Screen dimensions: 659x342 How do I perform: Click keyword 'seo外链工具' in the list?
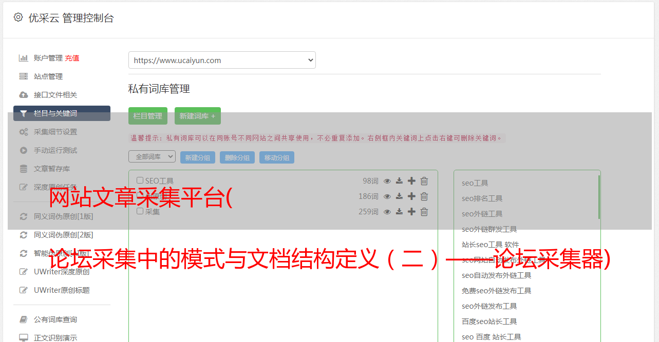tap(482, 214)
